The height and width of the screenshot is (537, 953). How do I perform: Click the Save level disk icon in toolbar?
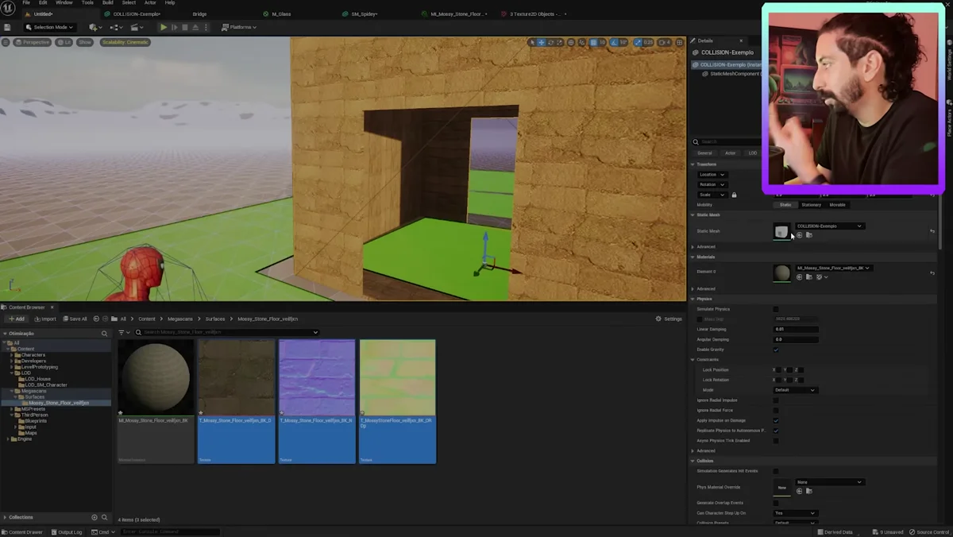tap(7, 27)
